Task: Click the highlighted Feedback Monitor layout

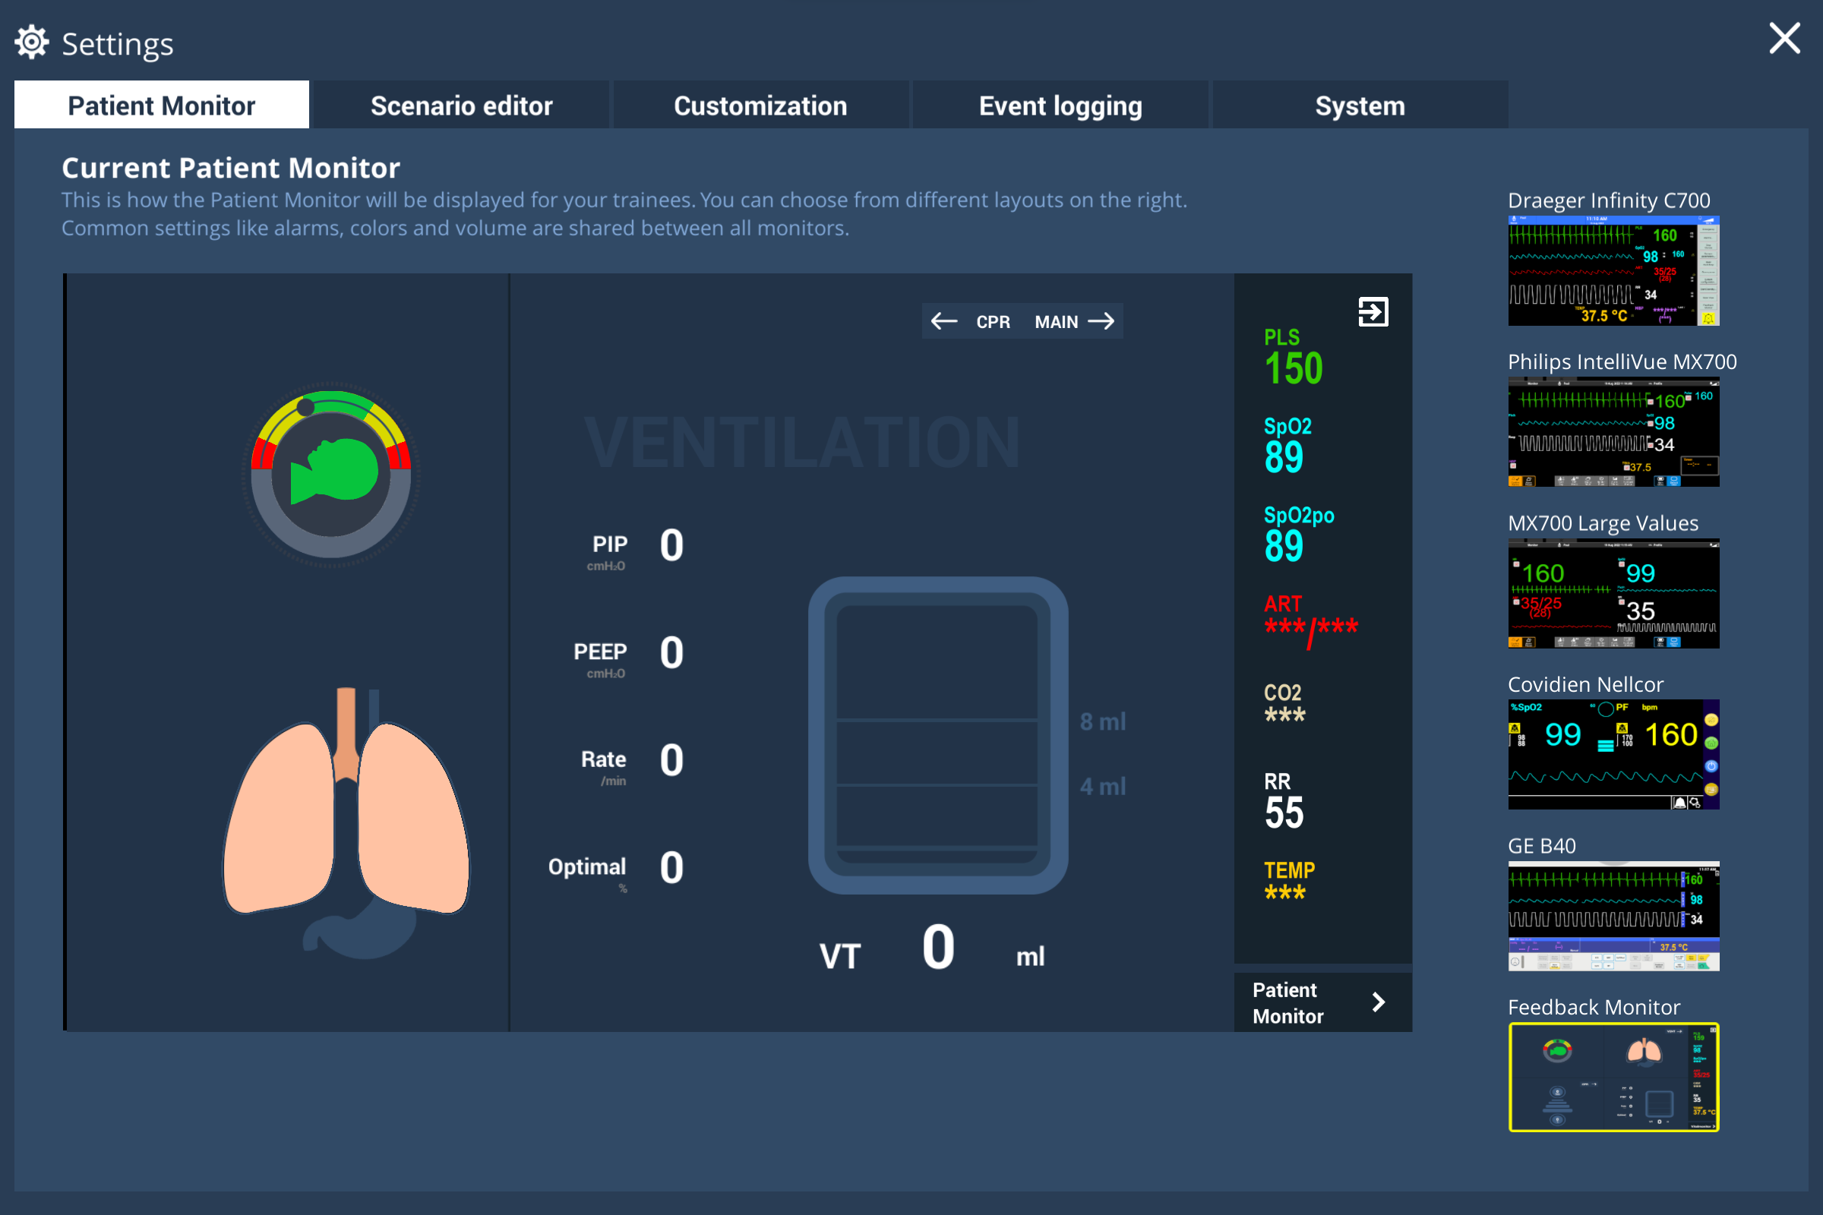Action: [1613, 1078]
